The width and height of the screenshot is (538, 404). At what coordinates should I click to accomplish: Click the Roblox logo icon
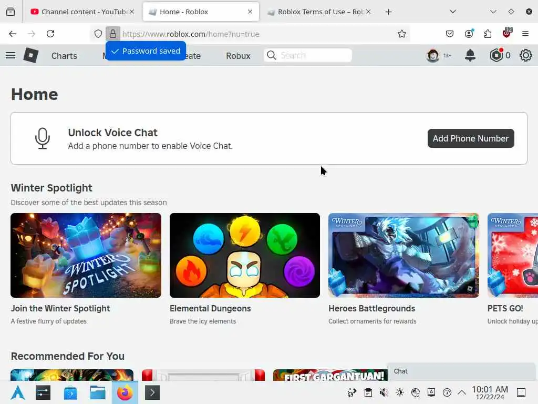30,55
